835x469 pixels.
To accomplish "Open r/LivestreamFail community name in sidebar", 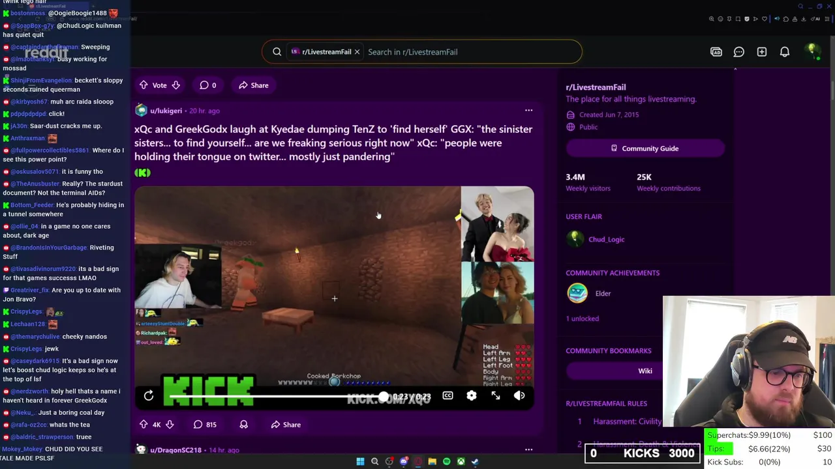I will (596, 87).
